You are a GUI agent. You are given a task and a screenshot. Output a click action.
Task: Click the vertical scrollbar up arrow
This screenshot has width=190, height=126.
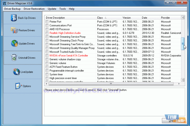183,18
